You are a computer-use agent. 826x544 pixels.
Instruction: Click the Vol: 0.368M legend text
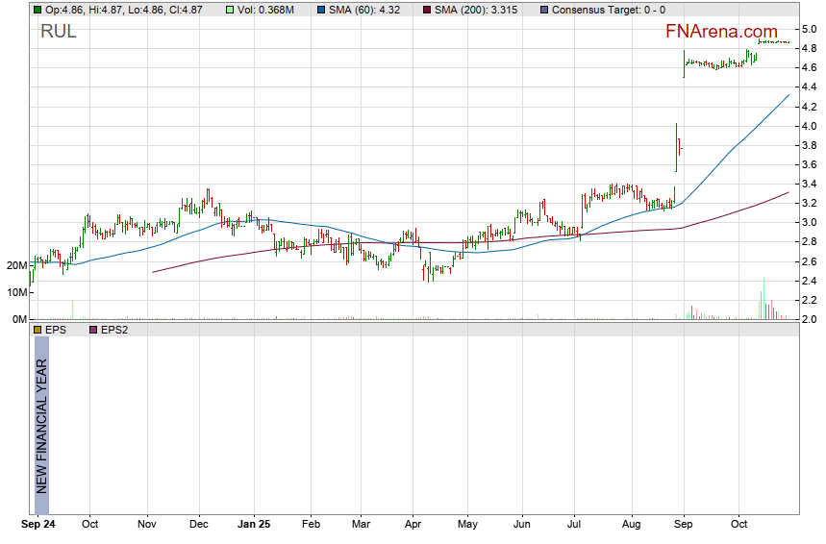269,10
